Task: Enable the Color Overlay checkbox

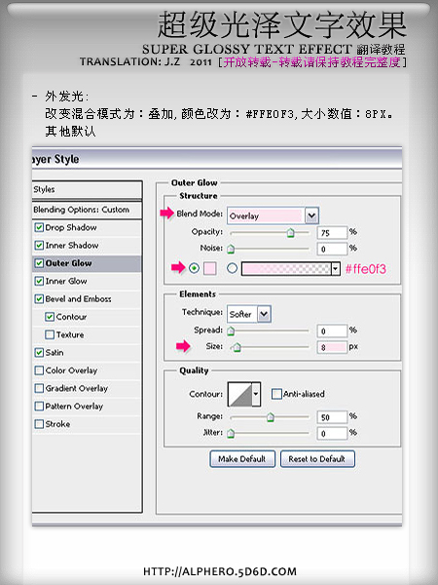Action: pyautogui.click(x=39, y=370)
